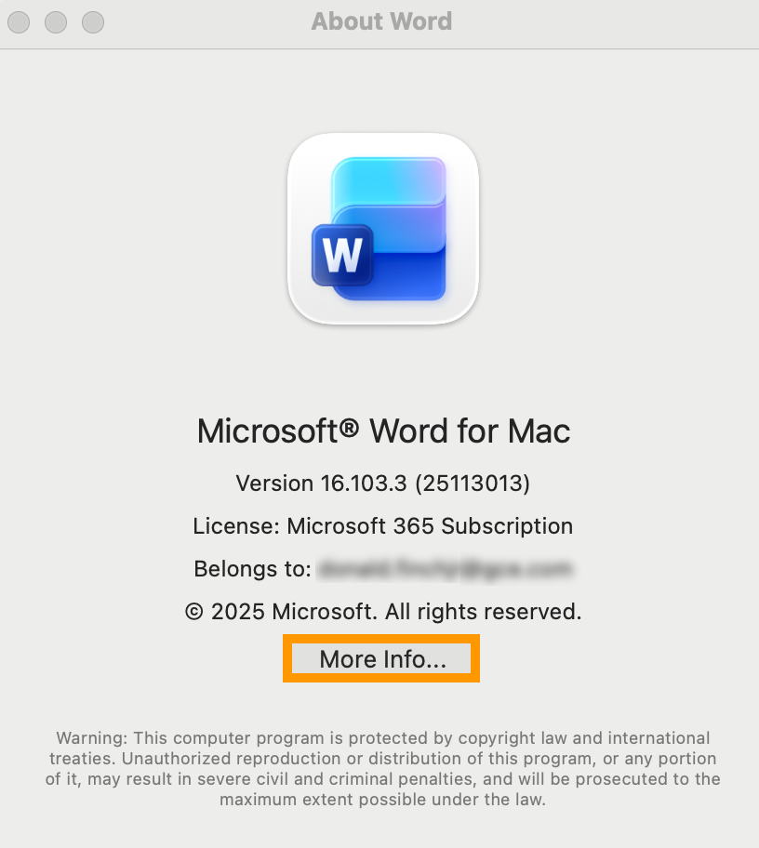Click the copyright © symbol
Viewport: 759px width, 848px height.
[x=194, y=612]
